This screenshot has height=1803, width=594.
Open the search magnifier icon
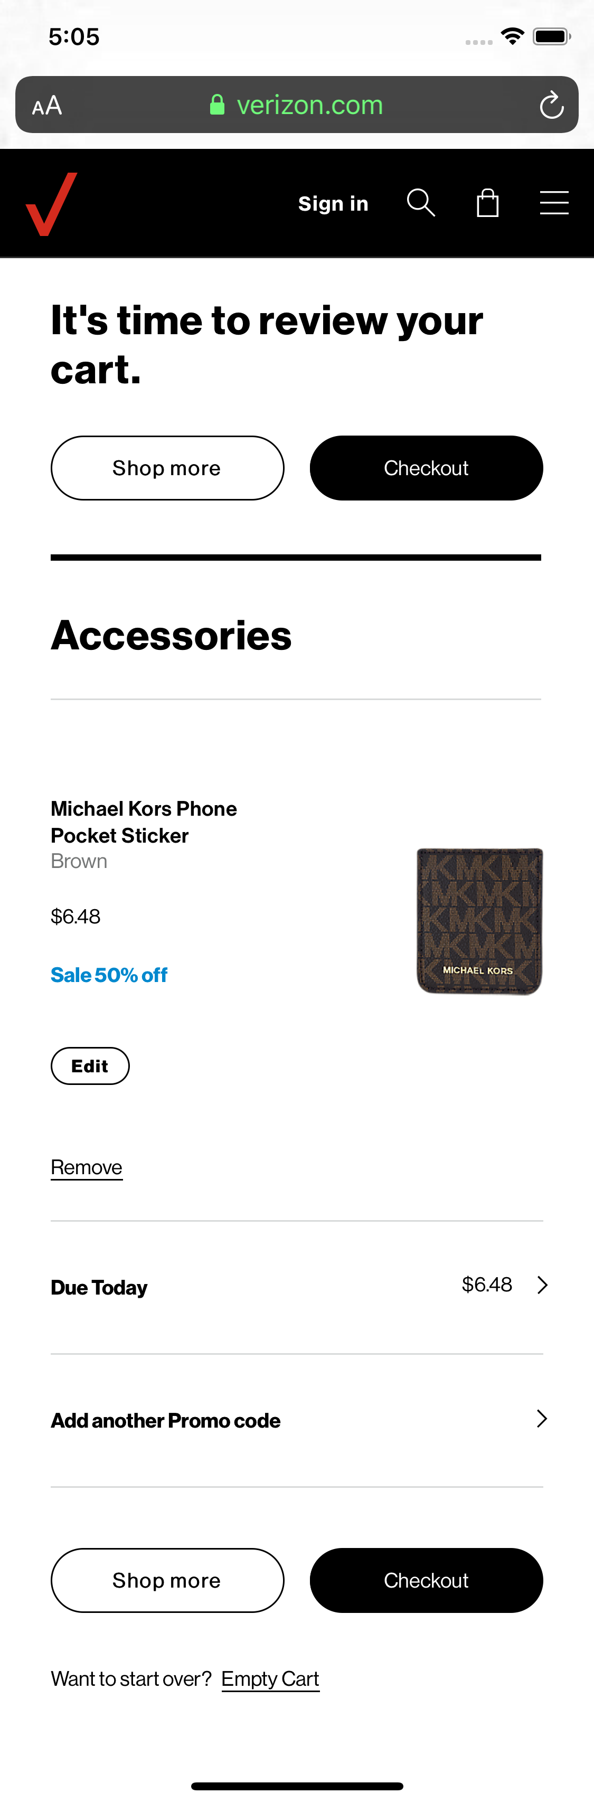click(420, 203)
